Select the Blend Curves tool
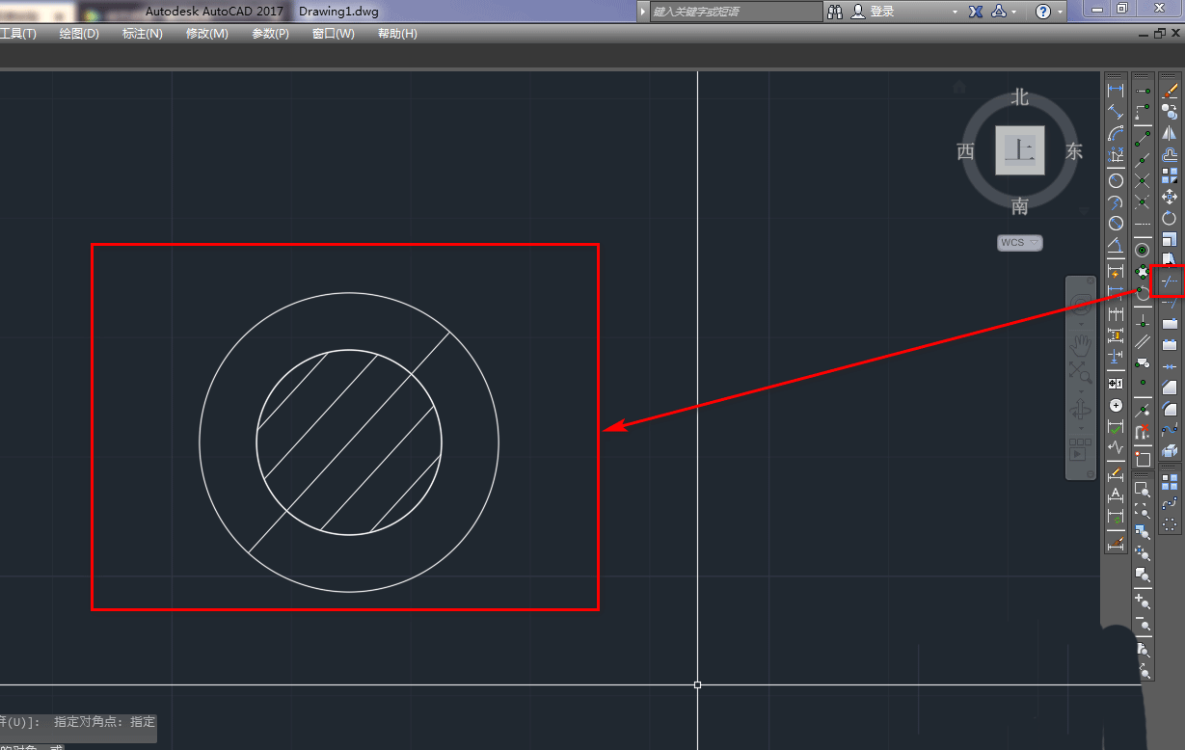This screenshot has height=750, width=1185. pos(1170,430)
